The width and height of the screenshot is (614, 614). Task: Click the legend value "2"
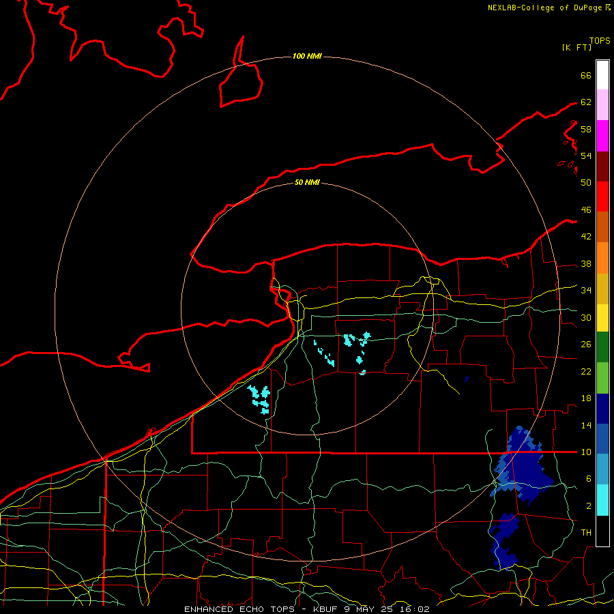[x=588, y=506]
